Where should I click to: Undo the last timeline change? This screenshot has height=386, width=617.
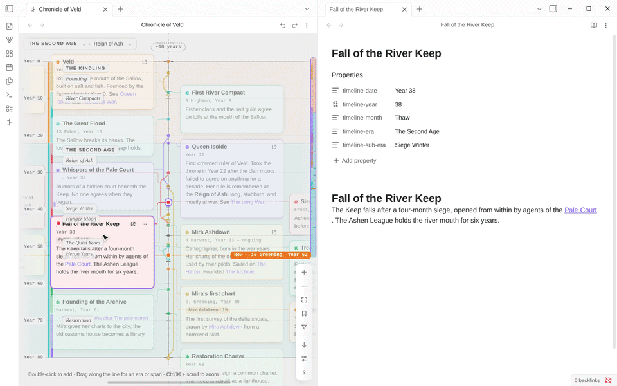(x=283, y=25)
